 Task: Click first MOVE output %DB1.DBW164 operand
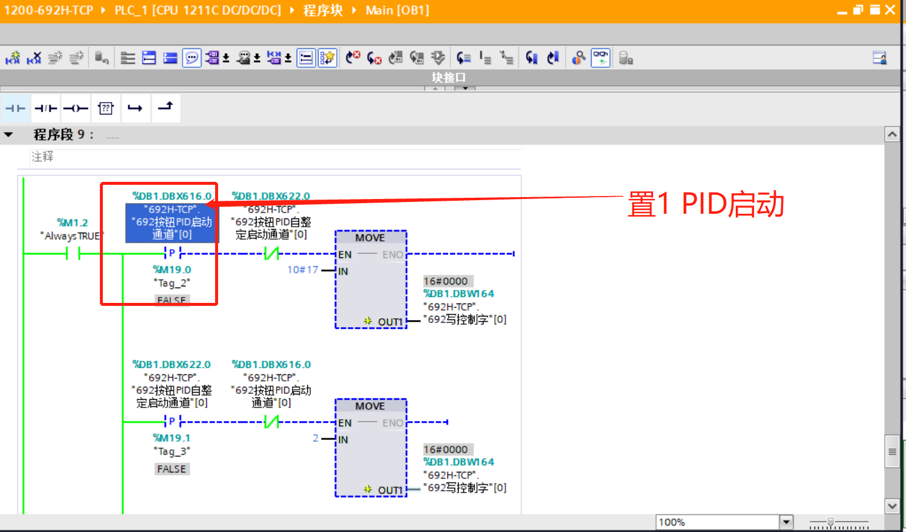pyautogui.click(x=459, y=293)
